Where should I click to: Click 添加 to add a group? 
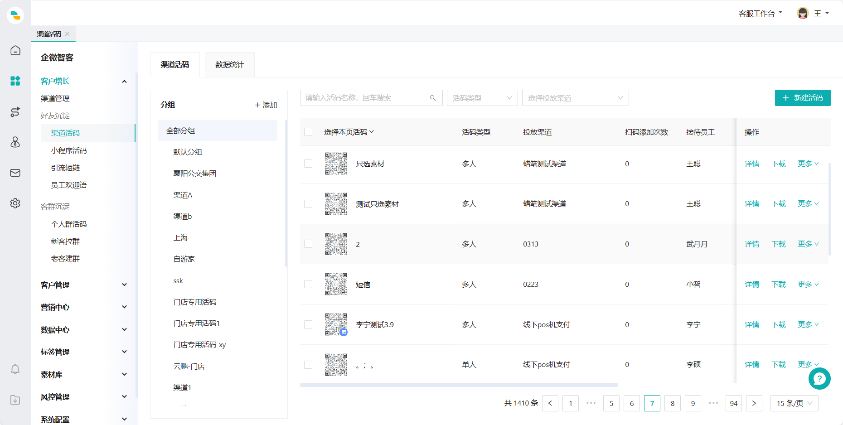tap(266, 105)
